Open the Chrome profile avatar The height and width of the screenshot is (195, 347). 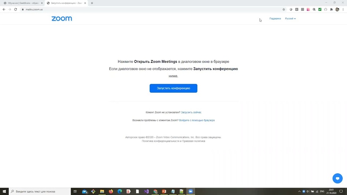(x=337, y=10)
